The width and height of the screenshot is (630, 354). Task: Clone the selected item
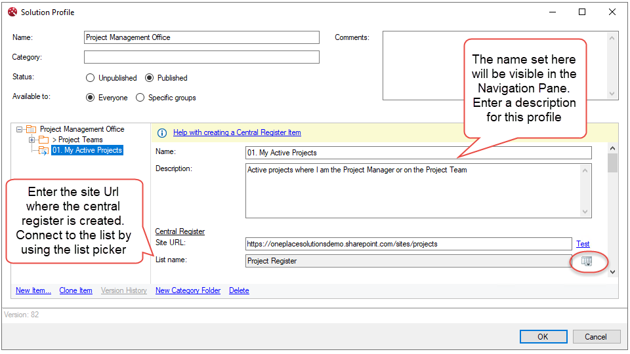pos(75,290)
